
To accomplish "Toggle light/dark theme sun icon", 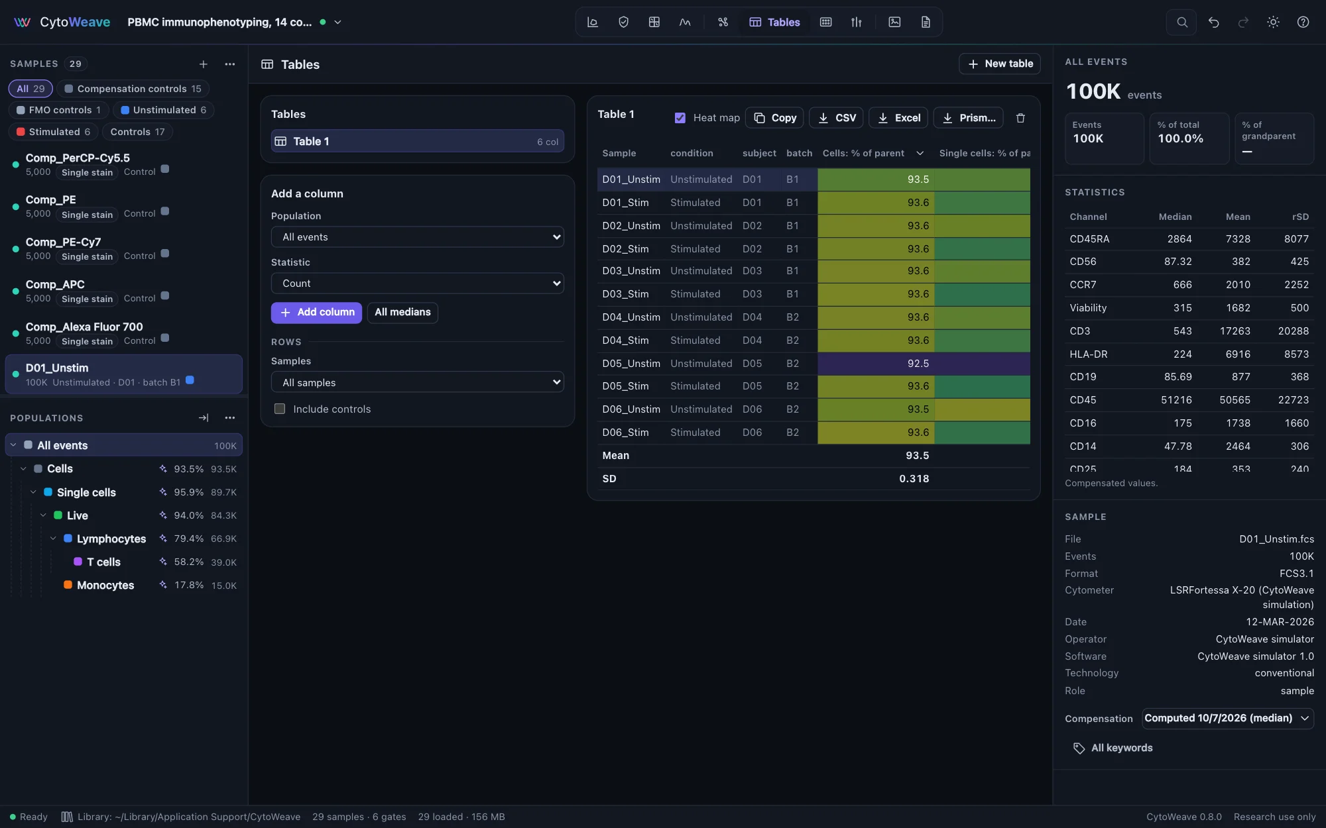I will point(1273,22).
